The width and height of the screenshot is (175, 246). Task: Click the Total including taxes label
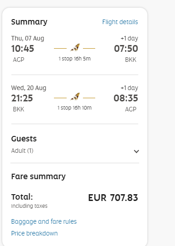[29, 201]
